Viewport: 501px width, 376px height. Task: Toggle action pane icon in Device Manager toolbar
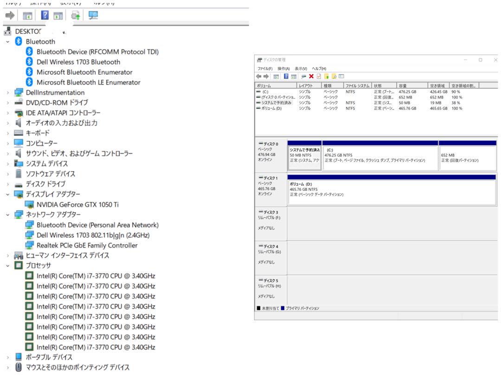58,15
